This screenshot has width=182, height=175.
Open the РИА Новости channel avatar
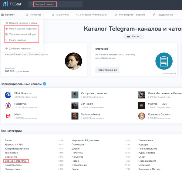[8, 95]
